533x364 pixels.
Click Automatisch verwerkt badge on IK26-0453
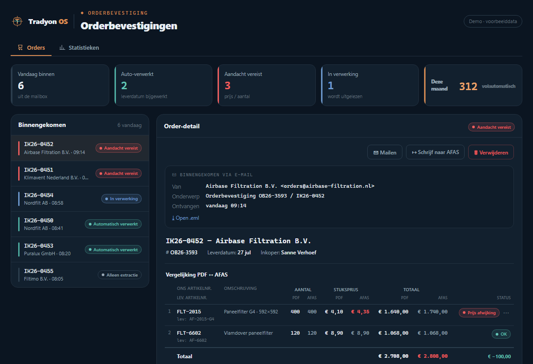[x=113, y=249]
